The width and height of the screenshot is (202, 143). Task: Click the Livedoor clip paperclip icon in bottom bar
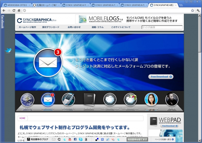click(108, 139)
